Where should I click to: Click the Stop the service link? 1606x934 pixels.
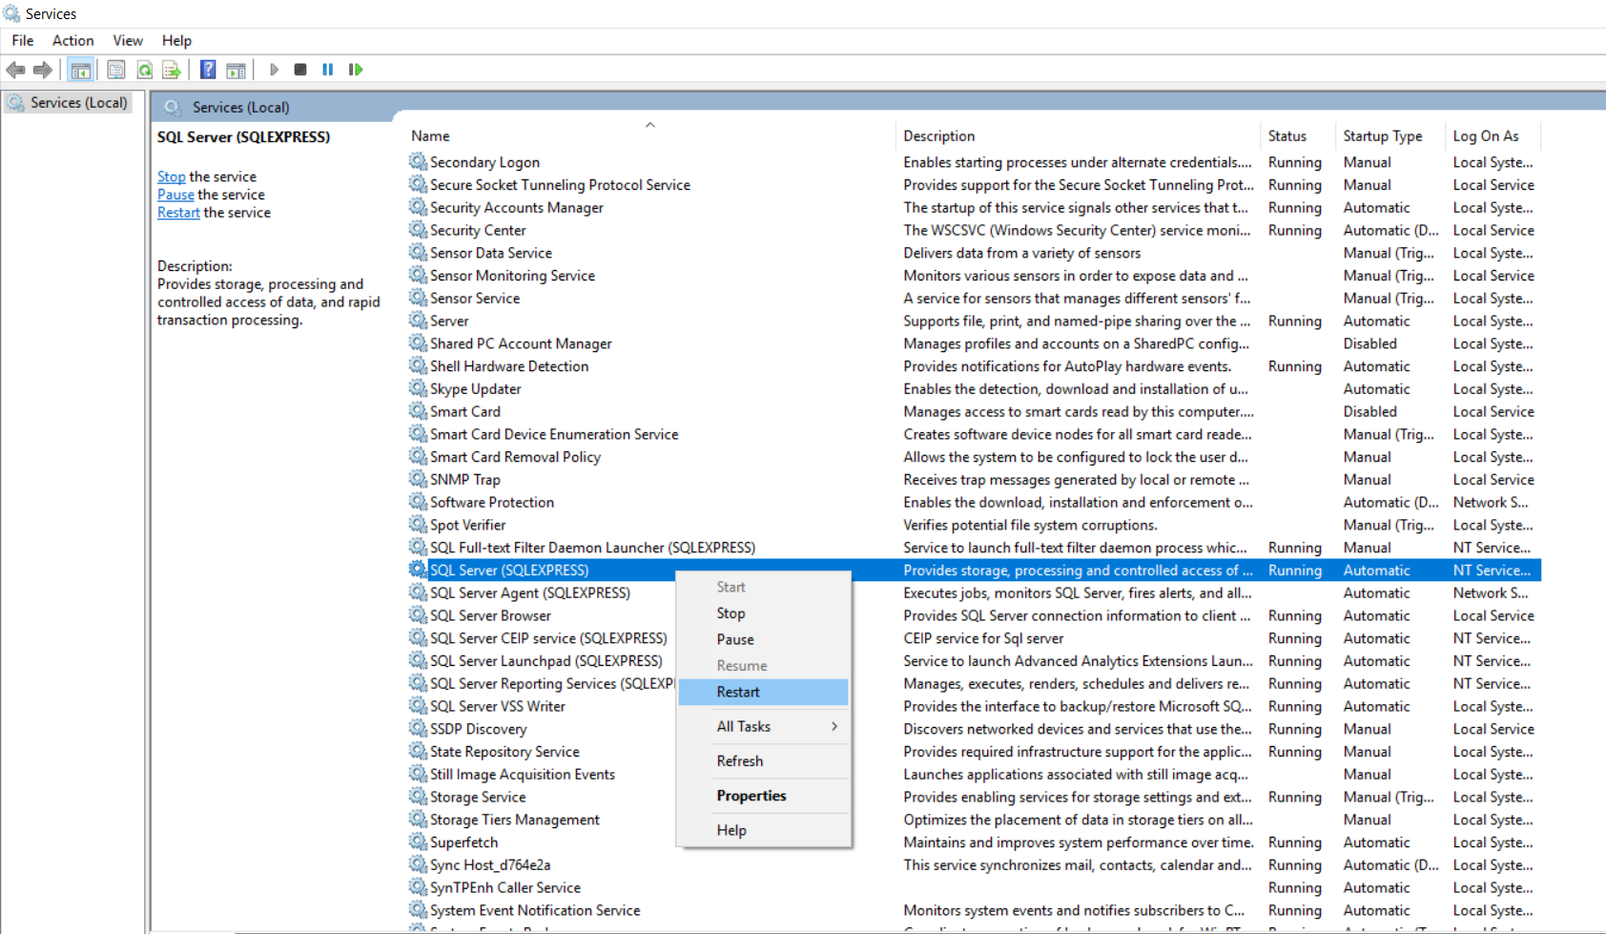pos(172,176)
